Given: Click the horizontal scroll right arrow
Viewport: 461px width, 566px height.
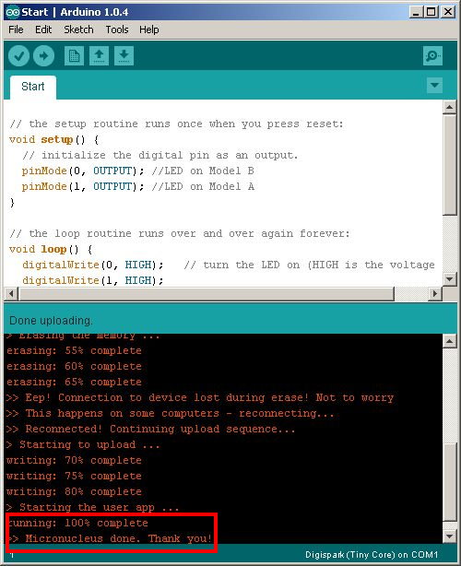Looking at the screenshot, I should [x=435, y=293].
